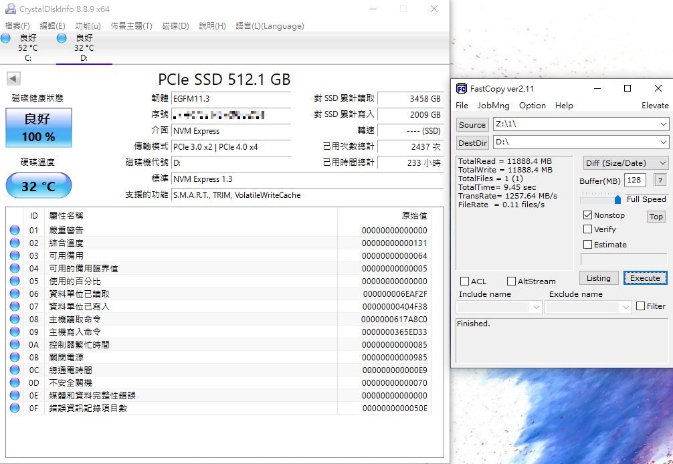Click the Elevate menu item
Image resolution: width=673 pixels, height=464 pixels.
[x=655, y=106]
